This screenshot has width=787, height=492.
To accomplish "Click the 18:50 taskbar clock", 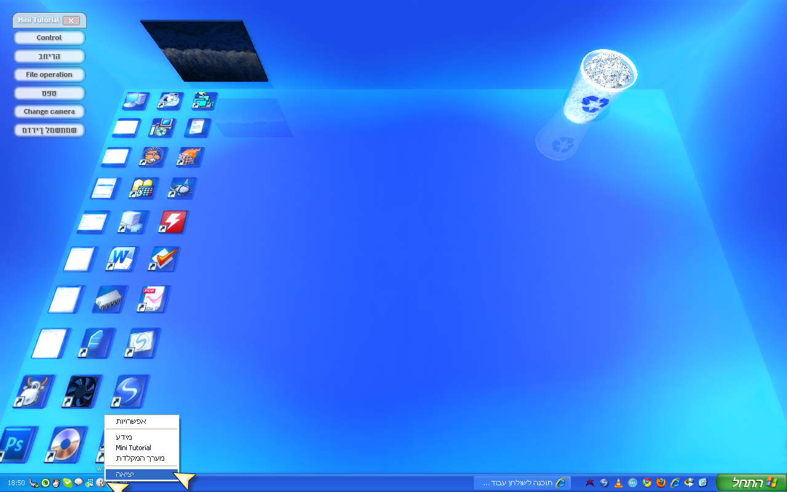I will point(16,483).
